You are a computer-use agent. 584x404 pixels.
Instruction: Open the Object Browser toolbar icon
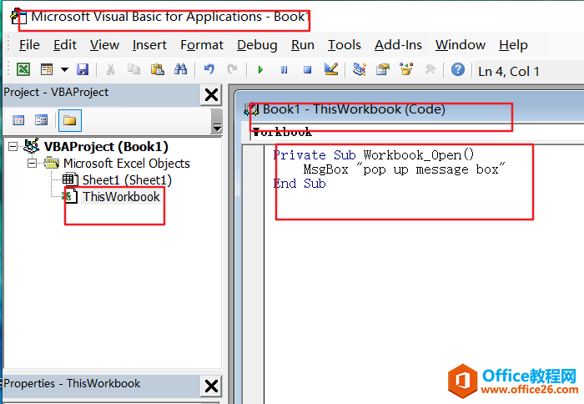click(406, 69)
